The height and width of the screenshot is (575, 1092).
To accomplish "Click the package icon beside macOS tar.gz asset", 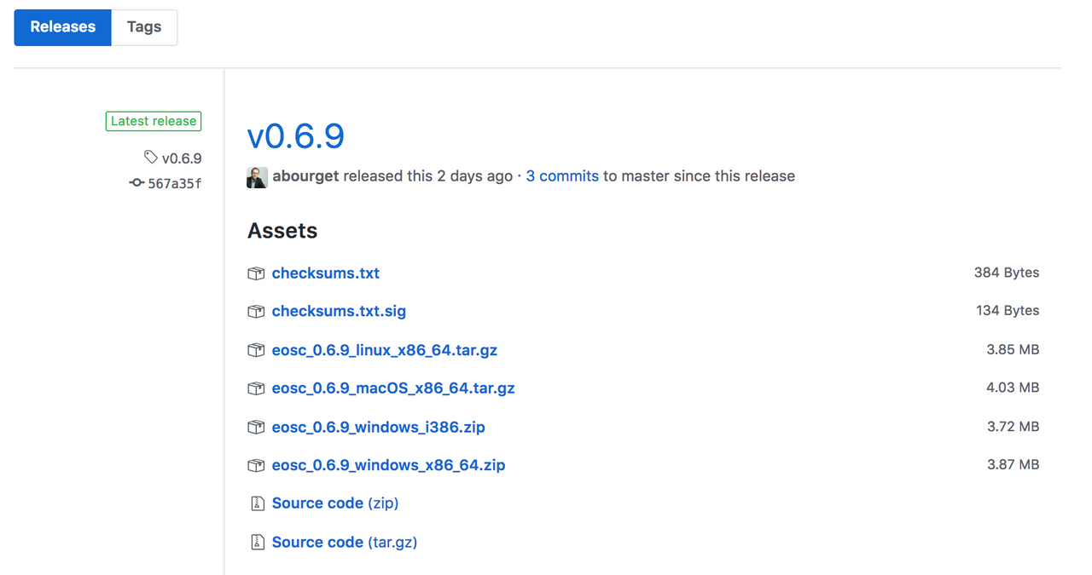I will (x=256, y=388).
